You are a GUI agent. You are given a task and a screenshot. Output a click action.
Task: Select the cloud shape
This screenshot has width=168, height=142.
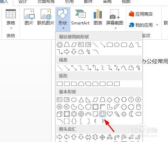tap(138, 114)
